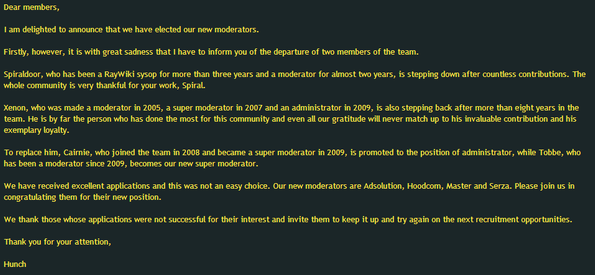Click the year 2008 in Cairnie paragraph
This screenshot has width=595, height=275.
(190, 153)
